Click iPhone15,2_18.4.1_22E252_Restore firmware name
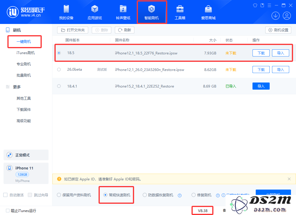 click(144, 86)
